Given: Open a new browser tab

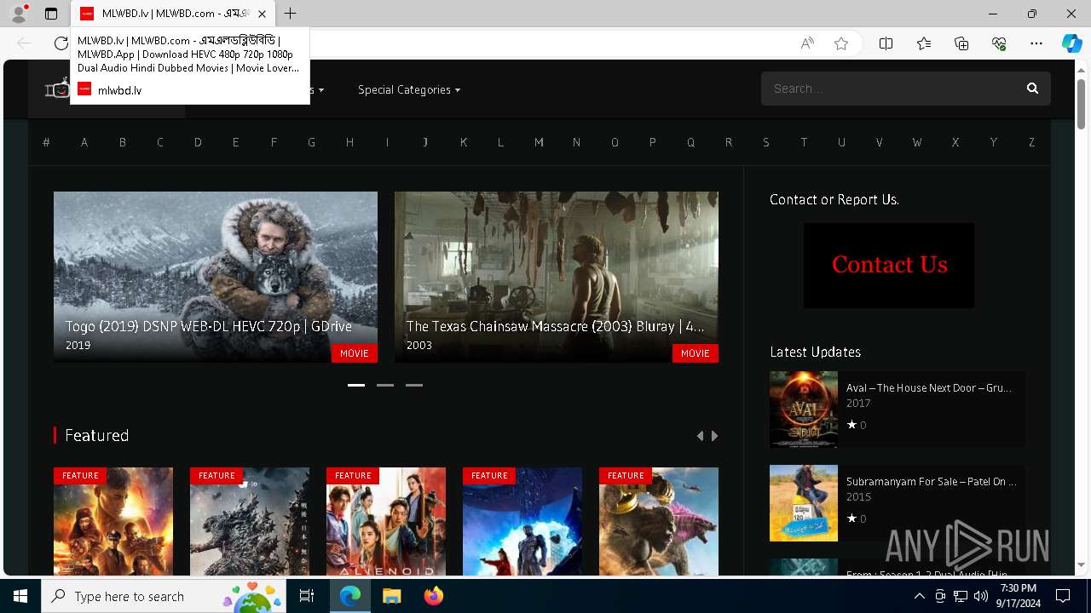Looking at the screenshot, I should pyautogui.click(x=291, y=14).
